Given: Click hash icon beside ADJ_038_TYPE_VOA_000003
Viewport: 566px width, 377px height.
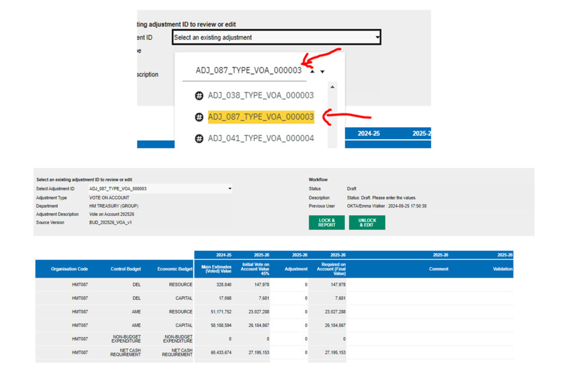Looking at the screenshot, I should click(x=199, y=95).
